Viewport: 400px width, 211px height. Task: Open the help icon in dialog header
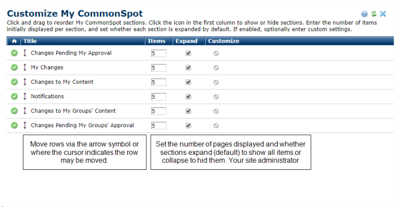click(364, 14)
